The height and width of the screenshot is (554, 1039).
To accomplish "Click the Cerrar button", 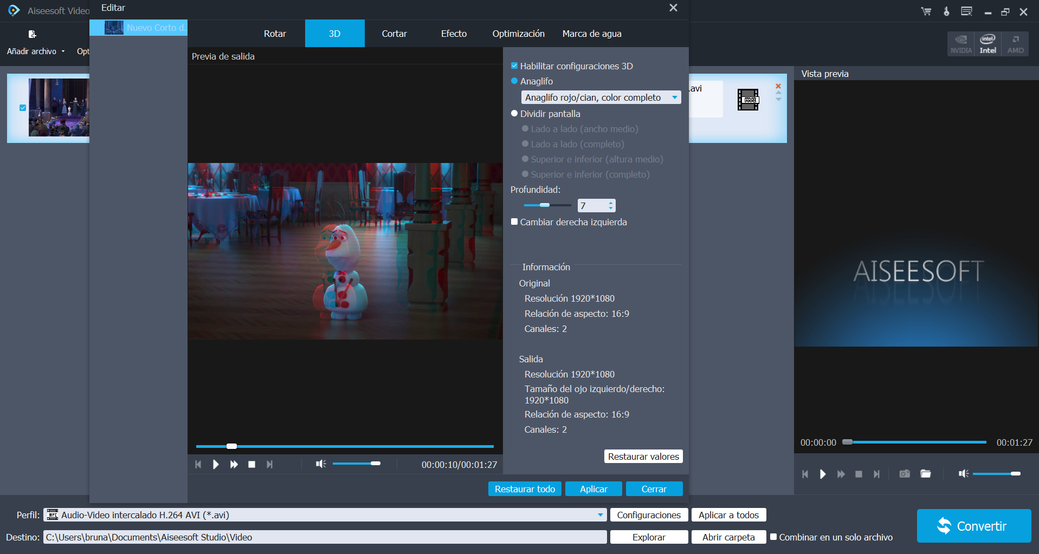I will (x=654, y=489).
